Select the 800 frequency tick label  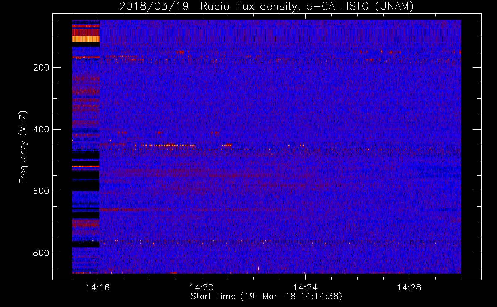(41, 253)
